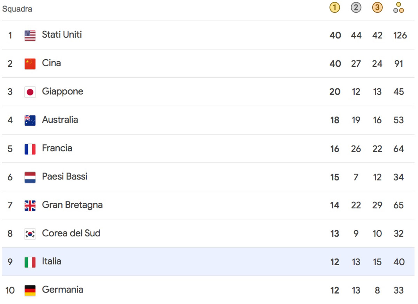Click the gold medal column icon

pos(334,7)
